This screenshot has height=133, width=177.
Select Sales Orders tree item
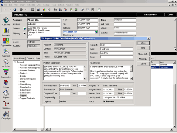click(x=25, y=93)
